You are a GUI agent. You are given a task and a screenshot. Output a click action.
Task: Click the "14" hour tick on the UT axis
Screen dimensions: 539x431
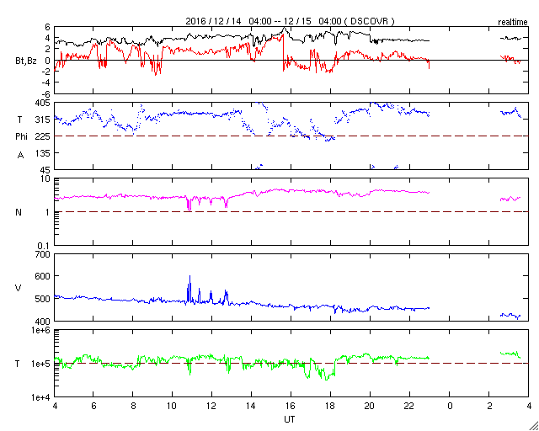tap(251, 406)
